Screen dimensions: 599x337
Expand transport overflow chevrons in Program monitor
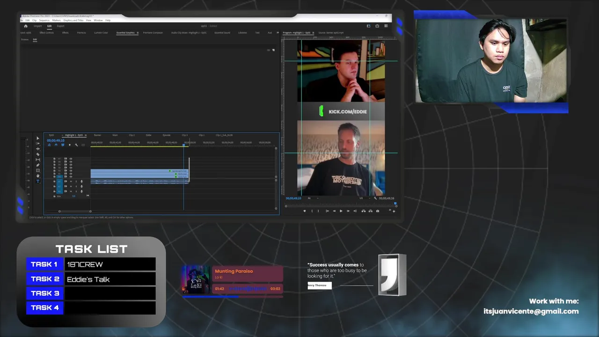(390, 211)
